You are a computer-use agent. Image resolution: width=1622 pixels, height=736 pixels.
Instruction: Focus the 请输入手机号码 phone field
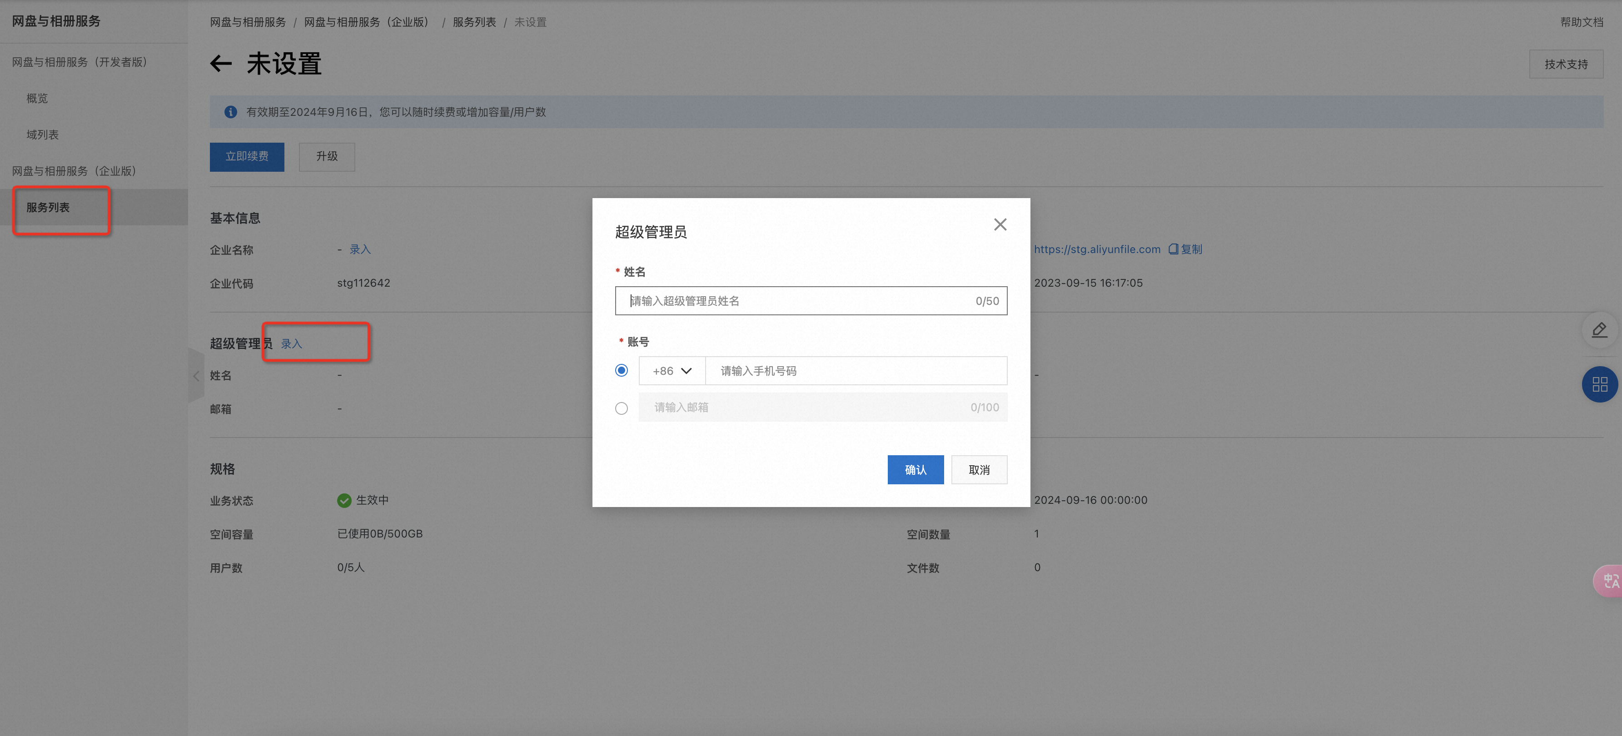click(856, 371)
